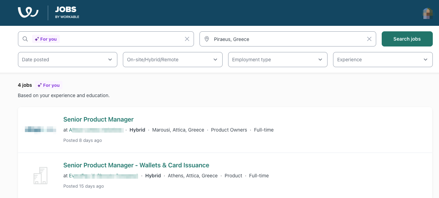Image resolution: width=439 pixels, height=198 pixels.
Task: Expand the Date posted dropdown
Action: tap(67, 60)
